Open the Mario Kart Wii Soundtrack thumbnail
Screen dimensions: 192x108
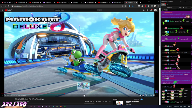[119, 103]
